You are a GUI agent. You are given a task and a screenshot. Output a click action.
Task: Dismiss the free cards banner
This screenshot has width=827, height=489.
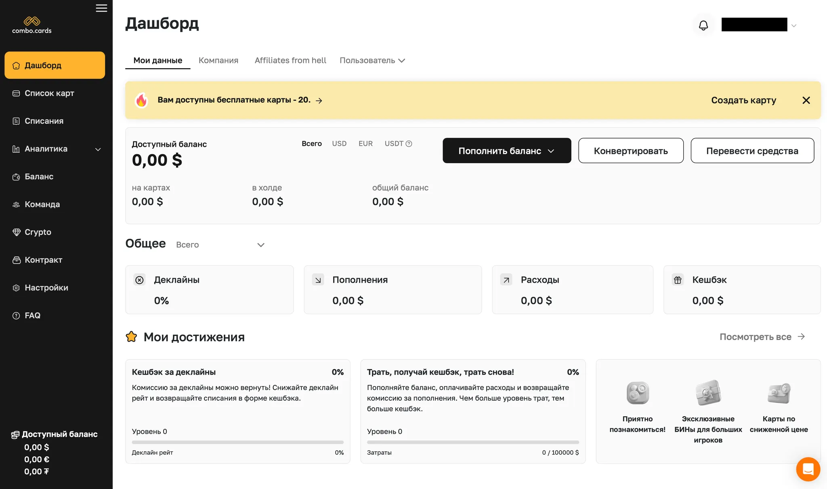806,100
